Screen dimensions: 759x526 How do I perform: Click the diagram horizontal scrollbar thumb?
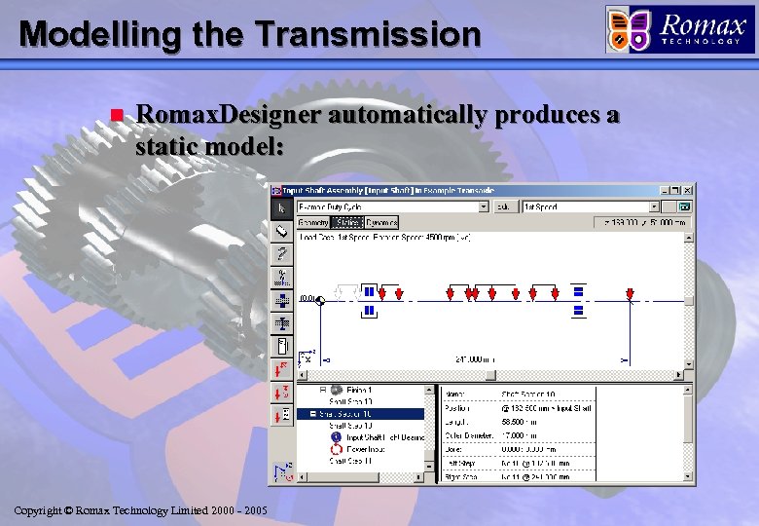pos(490,375)
